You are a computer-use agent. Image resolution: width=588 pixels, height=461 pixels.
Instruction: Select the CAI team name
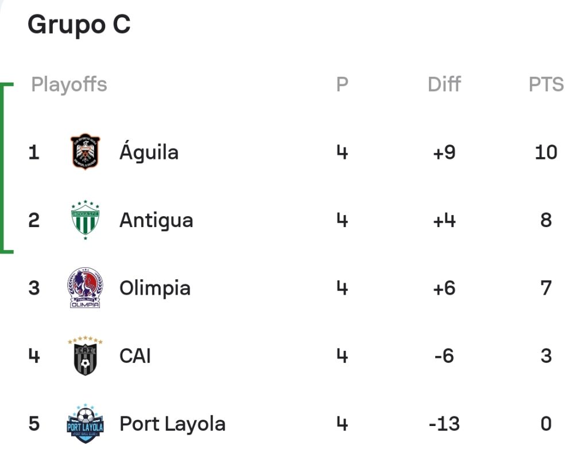(x=135, y=355)
